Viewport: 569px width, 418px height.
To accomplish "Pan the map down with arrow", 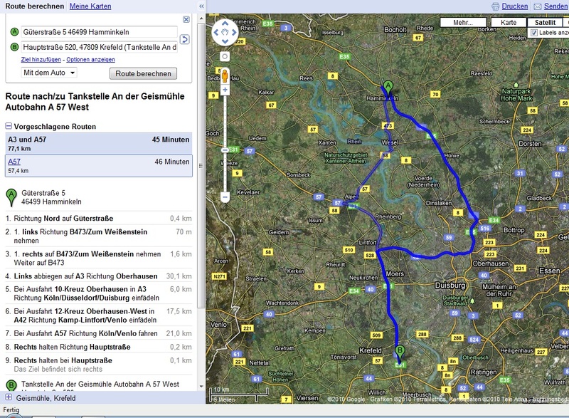I will (225, 41).
